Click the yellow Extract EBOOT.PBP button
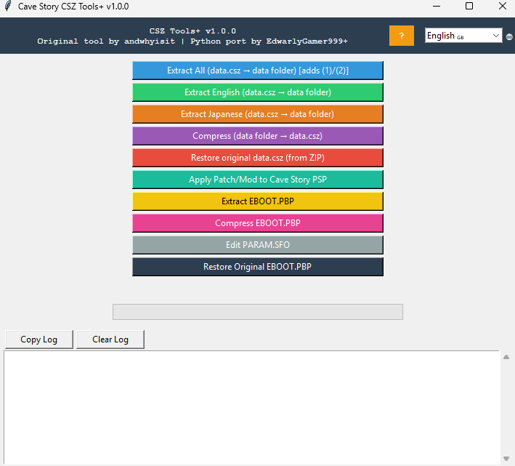The width and height of the screenshot is (515, 466). click(258, 201)
